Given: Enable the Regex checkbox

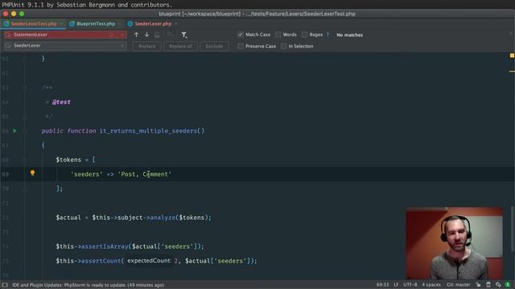Looking at the screenshot, I should pos(305,35).
